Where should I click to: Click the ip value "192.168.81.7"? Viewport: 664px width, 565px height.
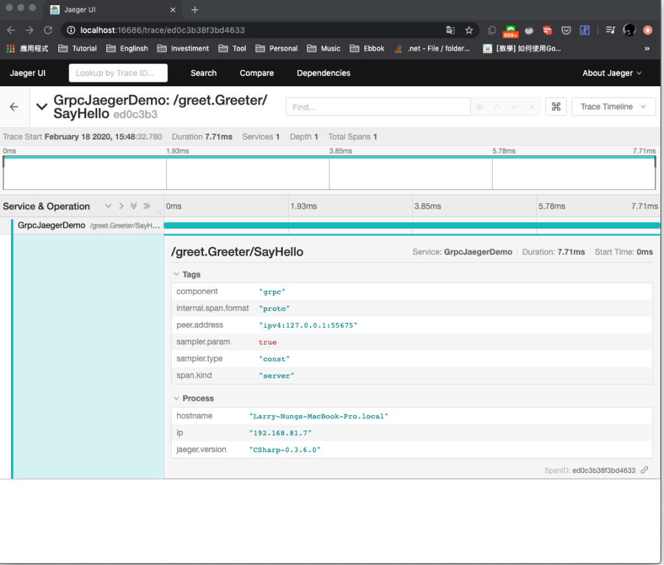[280, 433]
